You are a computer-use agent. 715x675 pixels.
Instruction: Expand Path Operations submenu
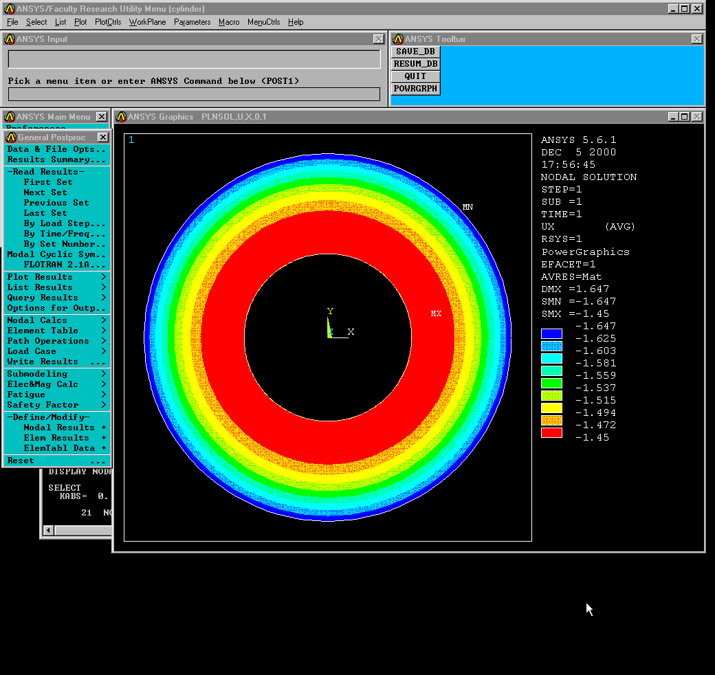tap(56, 341)
